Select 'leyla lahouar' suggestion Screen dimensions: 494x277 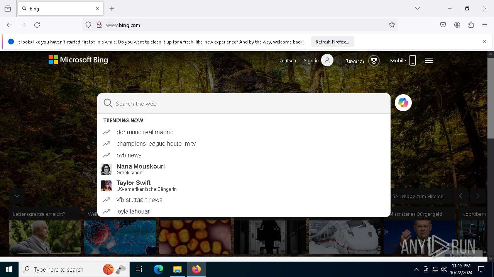(244, 211)
